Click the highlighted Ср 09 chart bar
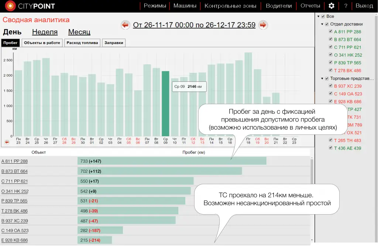The height and width of the screenshot is (246, 378). point(165,103)
